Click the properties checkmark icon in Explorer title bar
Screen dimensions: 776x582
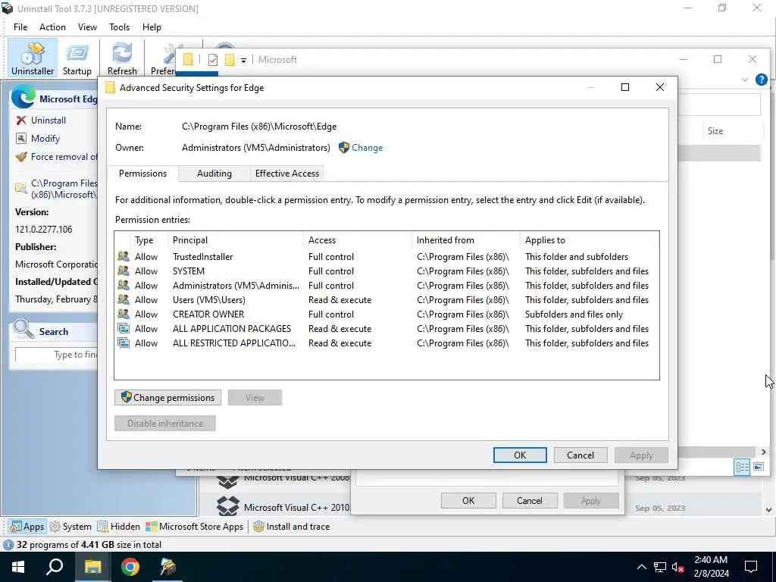point(213,60)
